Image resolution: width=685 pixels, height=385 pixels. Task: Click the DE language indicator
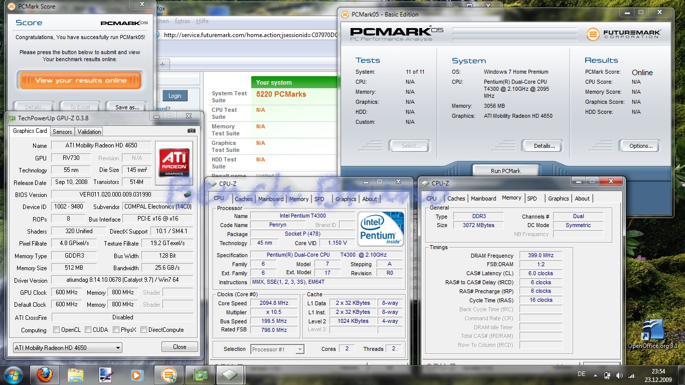point(582,374)
